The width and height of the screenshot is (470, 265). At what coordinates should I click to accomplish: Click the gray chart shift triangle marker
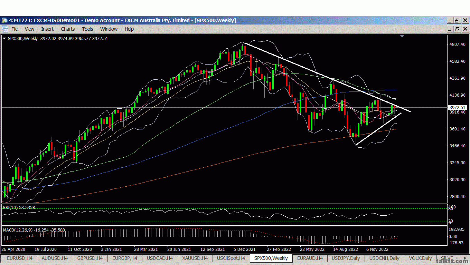tap(402, 36)
